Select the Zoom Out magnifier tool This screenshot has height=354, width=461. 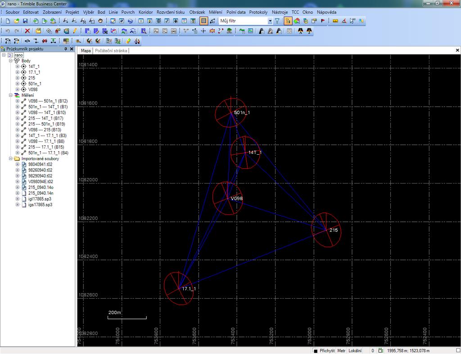(74, 21)
